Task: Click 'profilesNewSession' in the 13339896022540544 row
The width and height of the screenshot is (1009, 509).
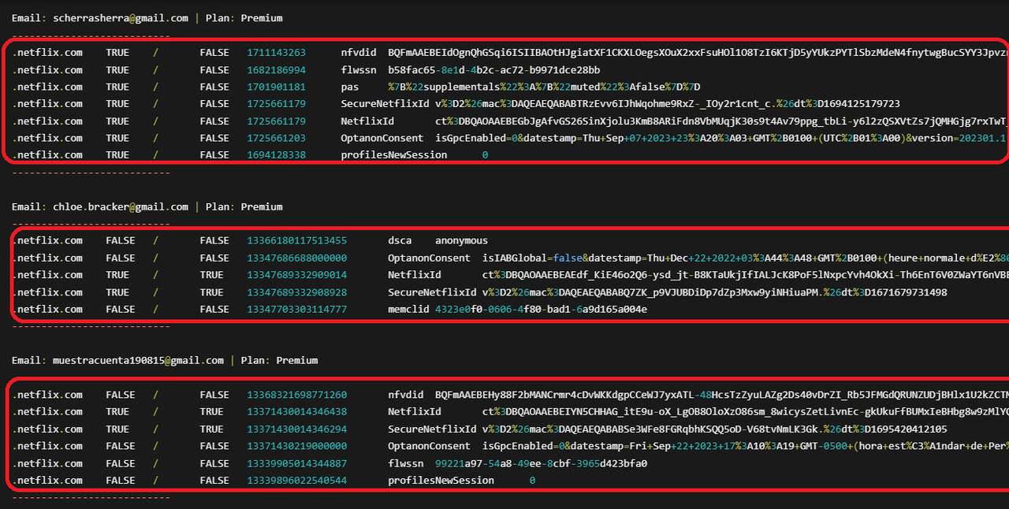Action: coord(441,481)
